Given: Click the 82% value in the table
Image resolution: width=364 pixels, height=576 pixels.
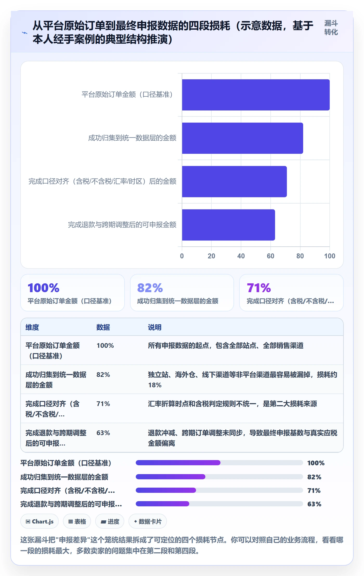Looking at the screenshot, I should click(103, 375).
